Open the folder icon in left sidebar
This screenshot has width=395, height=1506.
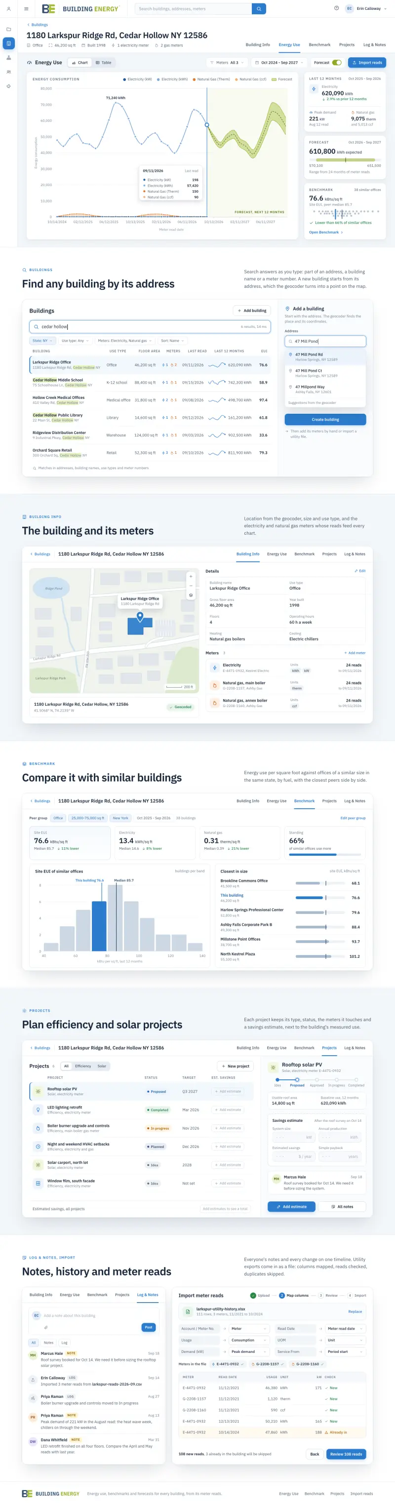click(9, 29)
